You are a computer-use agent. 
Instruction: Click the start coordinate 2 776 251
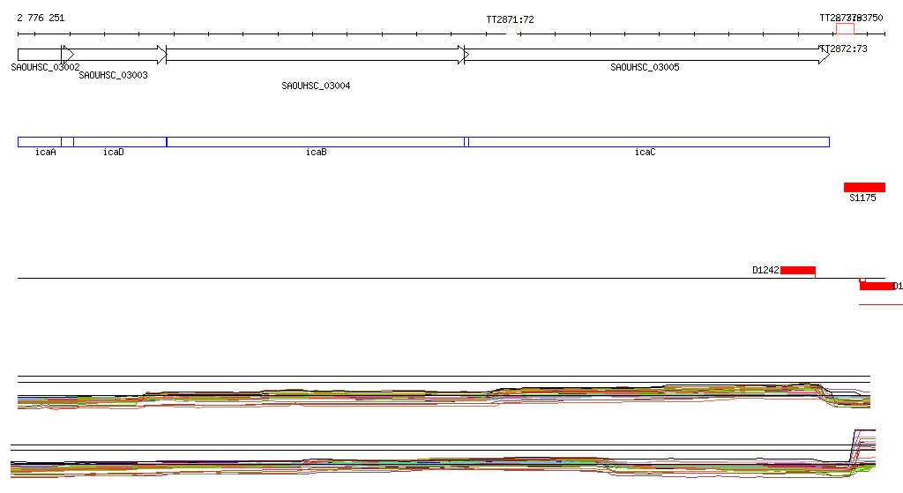pyautogui.click(x=41, y=19)
